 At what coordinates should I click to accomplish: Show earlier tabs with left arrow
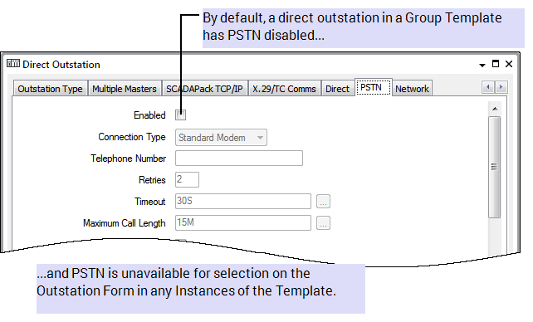click(488, 87)
